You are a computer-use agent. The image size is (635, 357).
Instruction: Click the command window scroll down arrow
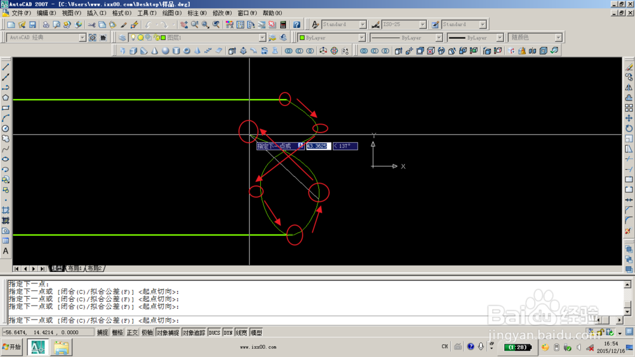point(627,312)
